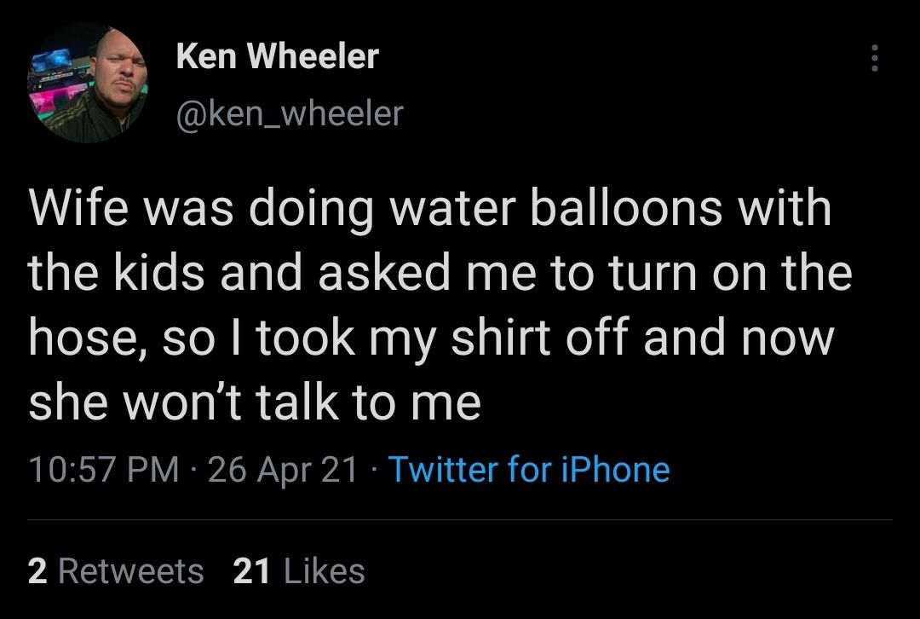Image resolution: width=920 pixels, height=619 pixels.
Task: Select the @ken_wheeler handle
Action: click(x=290, y=112)
